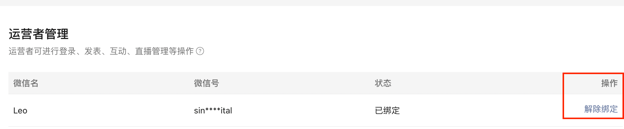The height and width of the screenshot is (129, 624).
Task: Click the gray bar above the heading
Action: pos(312,3)
